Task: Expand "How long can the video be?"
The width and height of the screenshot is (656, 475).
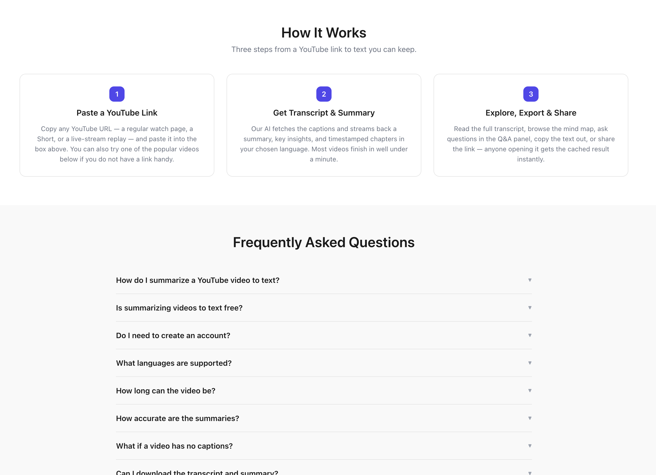Action: (324, 391)
